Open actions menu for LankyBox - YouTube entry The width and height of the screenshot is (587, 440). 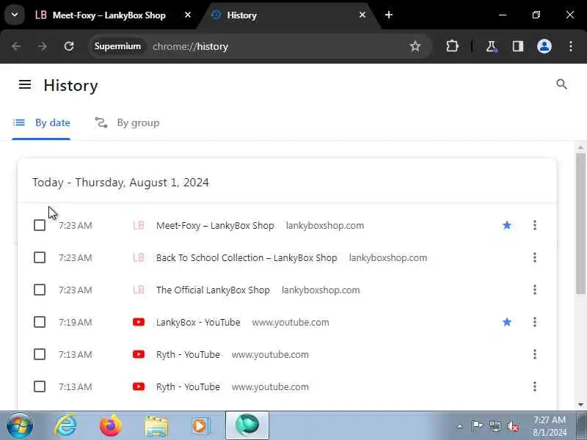click(x=535, y=322)
